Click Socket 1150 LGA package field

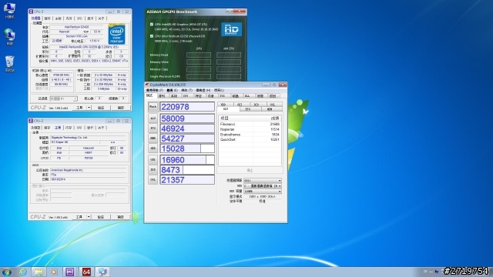[76, 36]
